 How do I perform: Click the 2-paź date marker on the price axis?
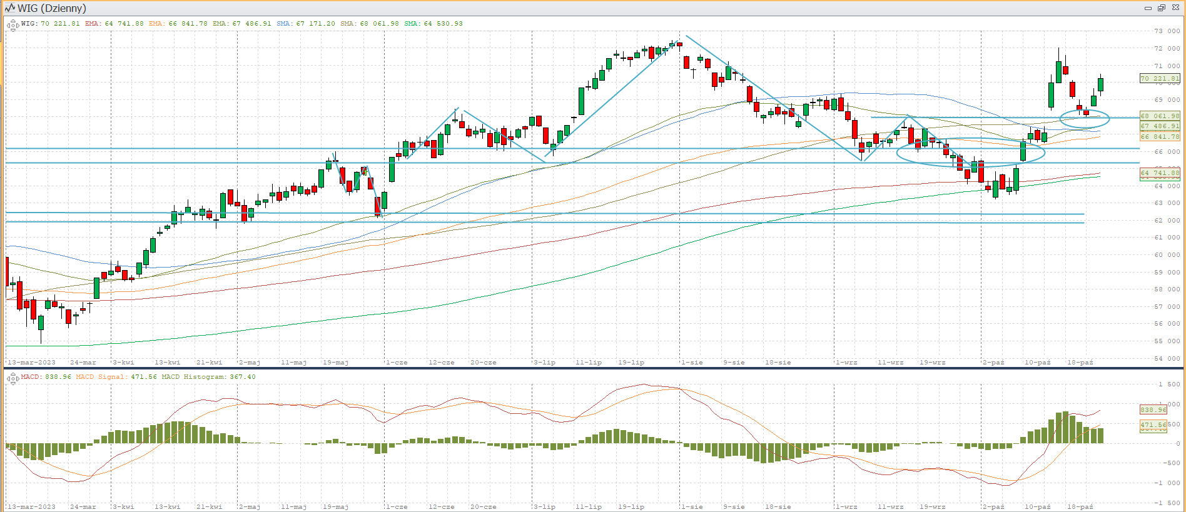(993, 363)
